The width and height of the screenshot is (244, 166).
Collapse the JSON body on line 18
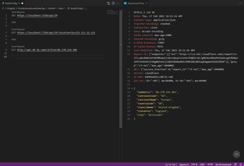click(132, 88)
